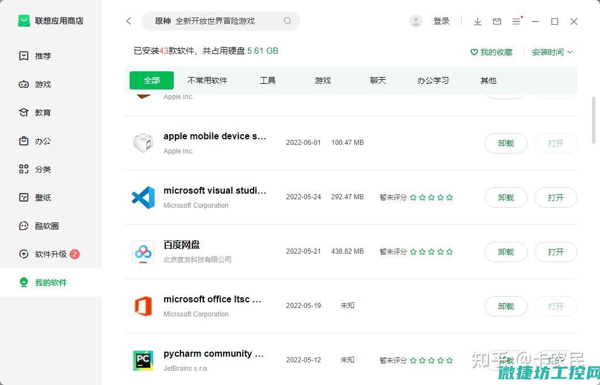This screenshot has height=385, width=600.
Task: Click the apple mobile device s... title
Action: click(215, 136)
